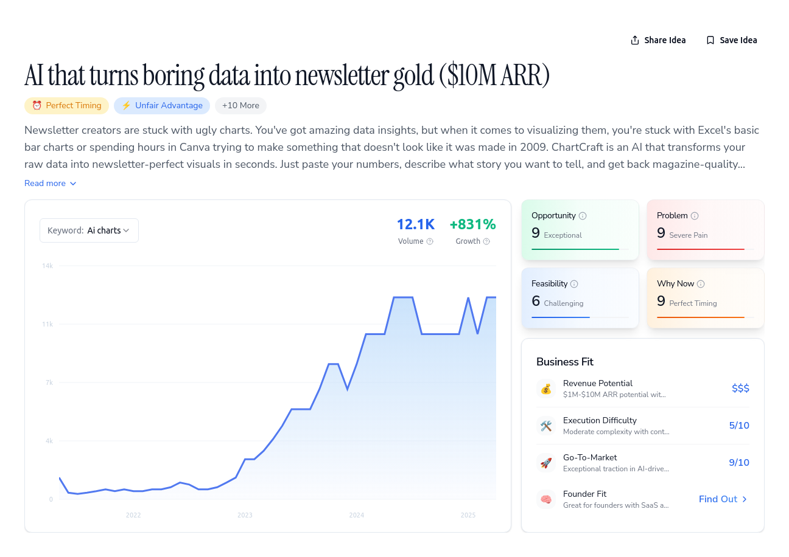Open the Keyword Ai charts dropdown
789x557 pixels.
tap(89, 230)
